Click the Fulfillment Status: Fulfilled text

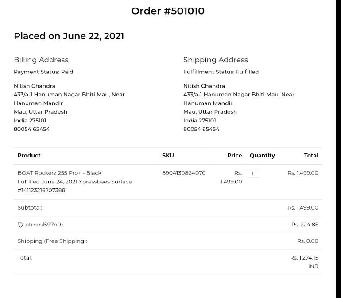pos(221,72)
